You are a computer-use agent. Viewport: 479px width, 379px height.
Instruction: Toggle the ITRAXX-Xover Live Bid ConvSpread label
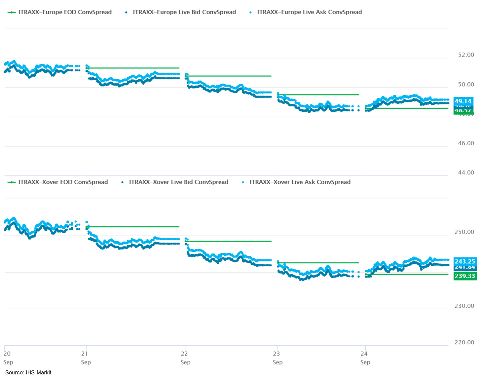[x=179, y=182]
